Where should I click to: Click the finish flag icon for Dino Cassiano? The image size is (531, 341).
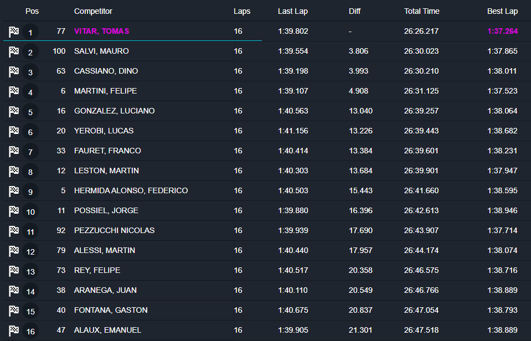[x=14, y=72]
